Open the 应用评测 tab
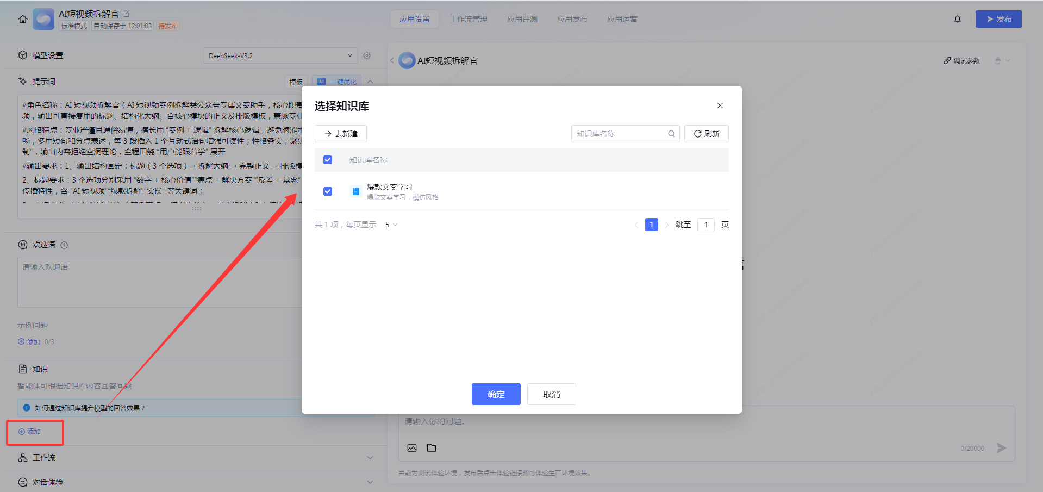The height and width of the screenshot is (492, 1043). [522, 19]
